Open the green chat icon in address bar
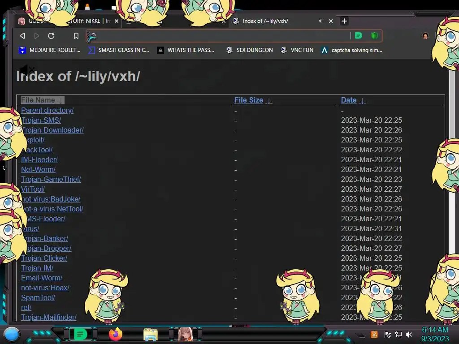 tap(359, 36)
